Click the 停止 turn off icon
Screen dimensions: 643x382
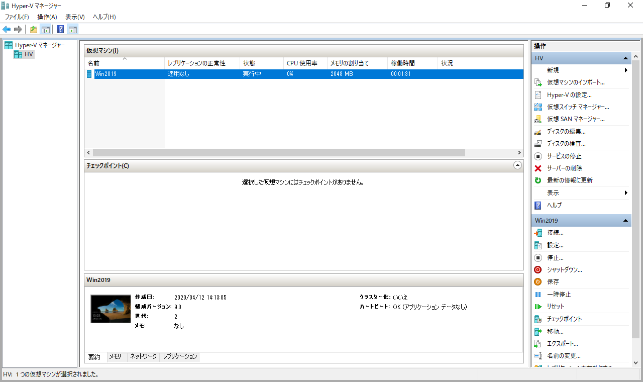click(538, 257)
